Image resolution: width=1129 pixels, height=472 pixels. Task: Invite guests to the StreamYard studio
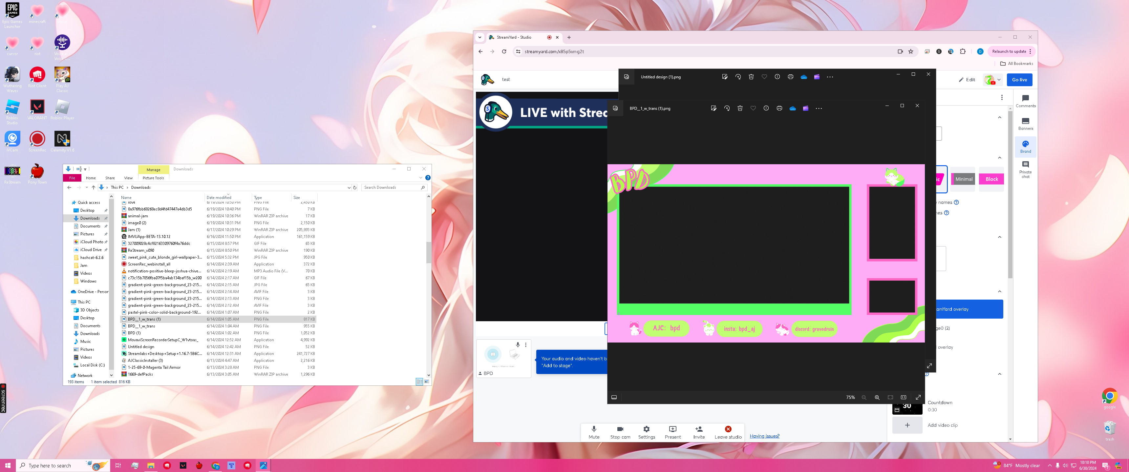coord(699,432)
